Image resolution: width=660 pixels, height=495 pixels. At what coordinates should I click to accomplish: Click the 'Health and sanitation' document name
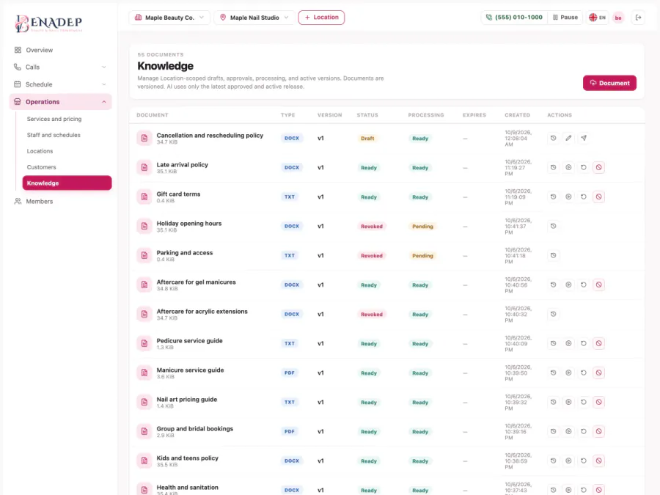[187, 488]
